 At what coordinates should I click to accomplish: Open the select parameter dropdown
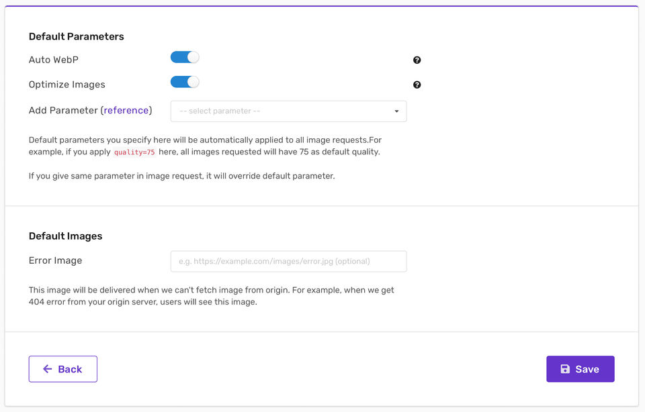tap(288, 111)
